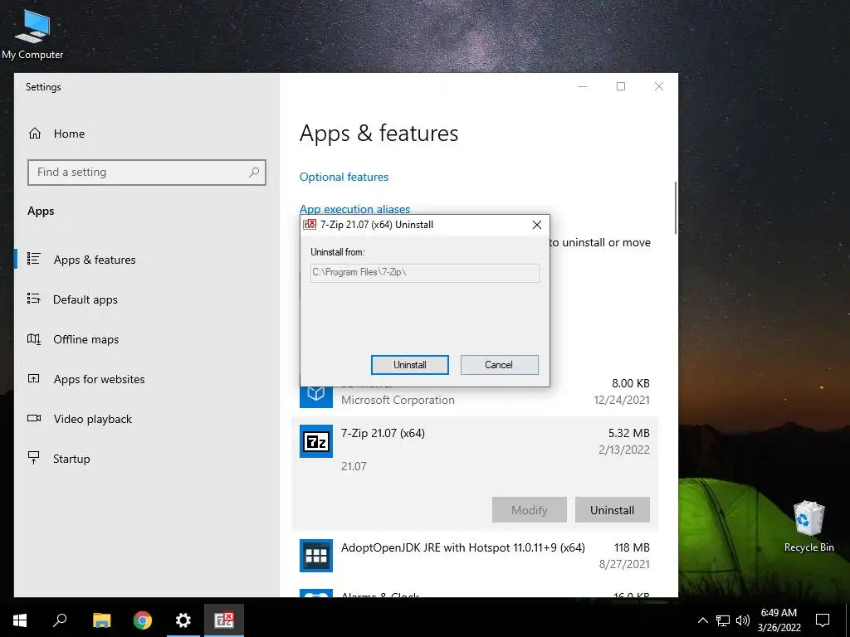Click the Uninstall from path field

click(x=424, y=272)
